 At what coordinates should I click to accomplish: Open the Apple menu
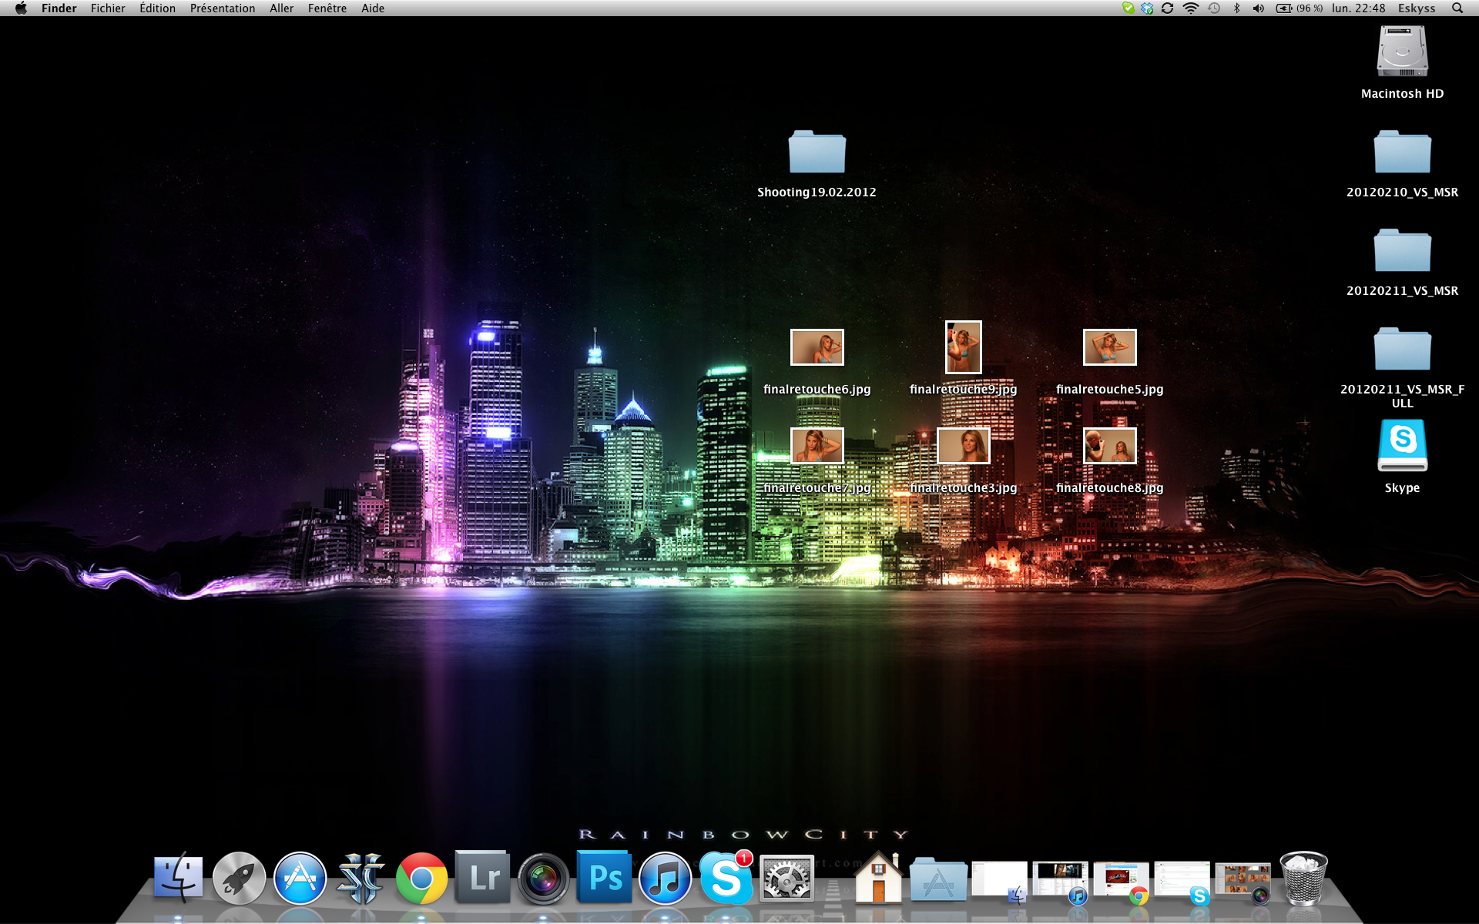coord(21,8)
